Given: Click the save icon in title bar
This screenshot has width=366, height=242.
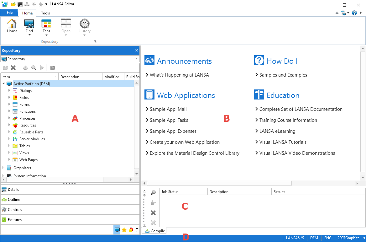Looking at the screenshot, I should 20,4.
